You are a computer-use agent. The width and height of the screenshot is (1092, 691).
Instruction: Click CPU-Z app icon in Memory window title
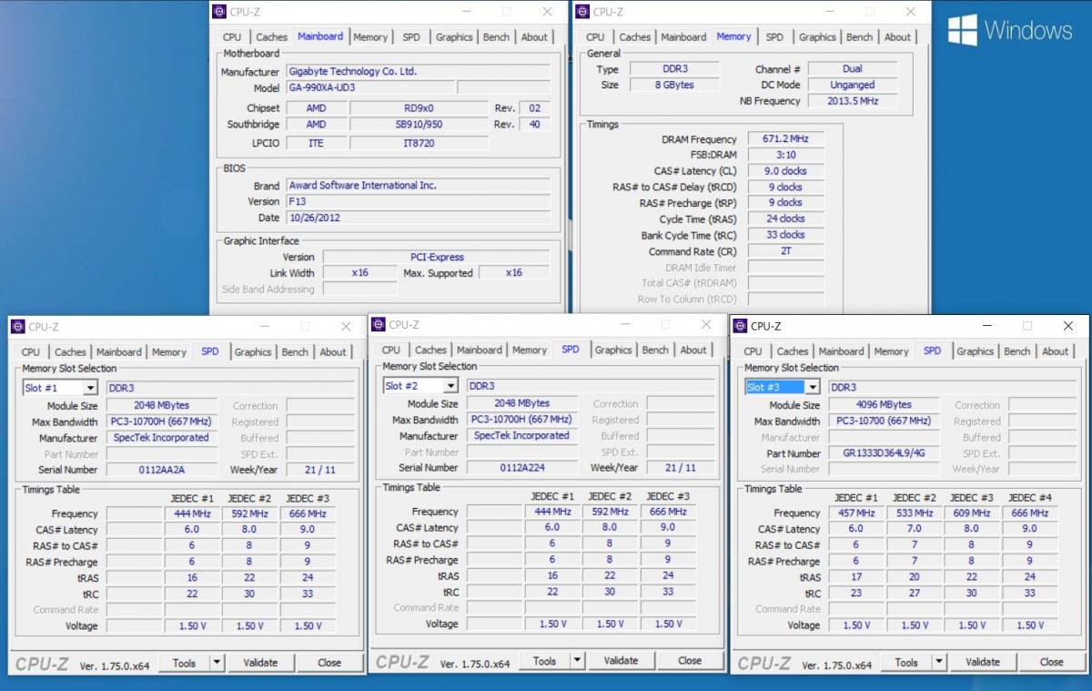[582, 12]
